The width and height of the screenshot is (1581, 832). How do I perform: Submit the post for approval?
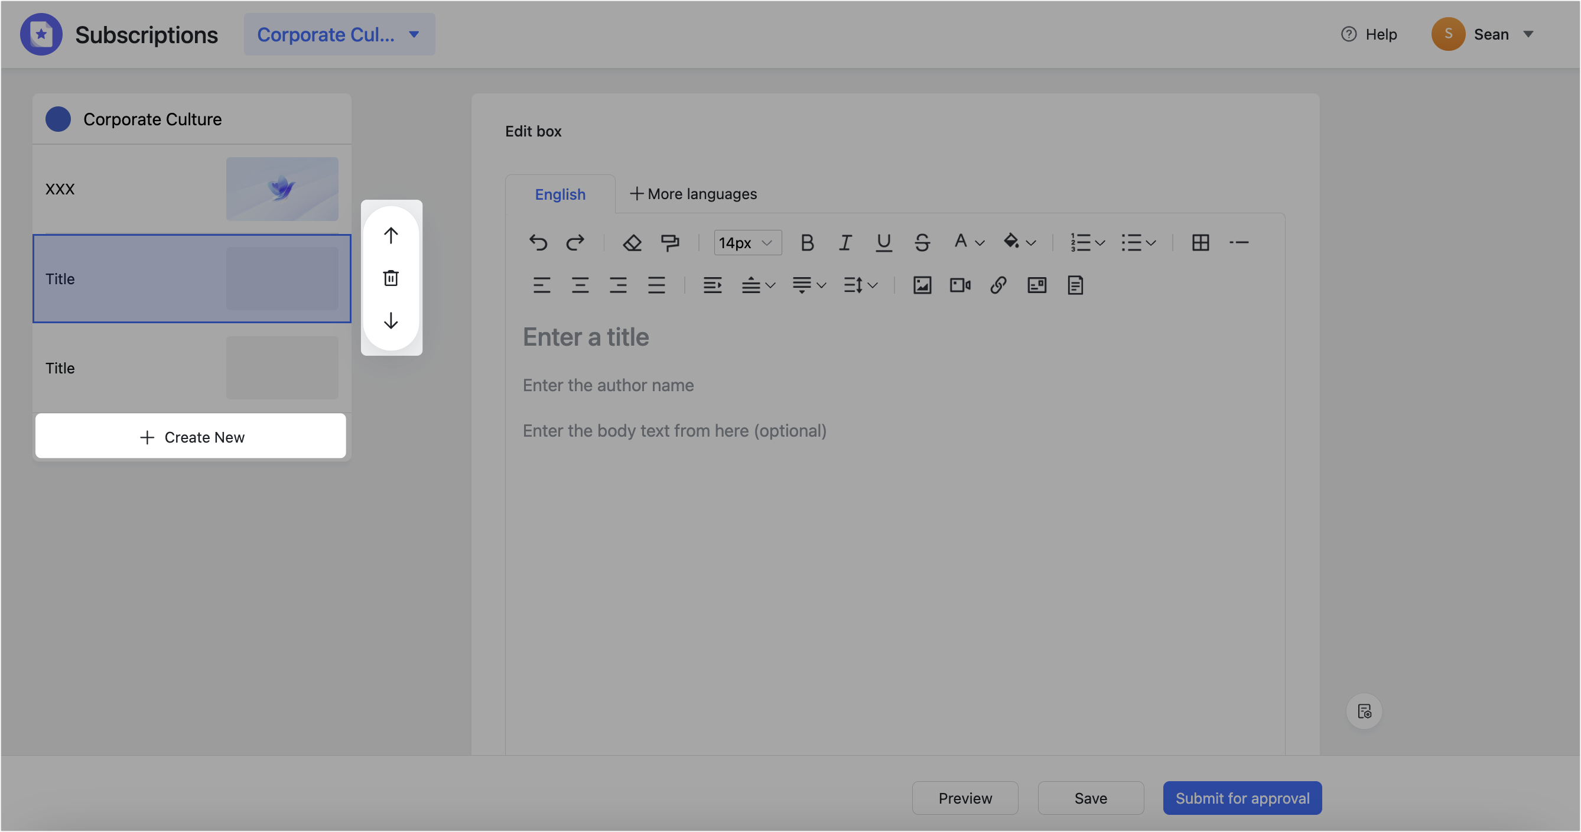click(x=1242, y=798)
